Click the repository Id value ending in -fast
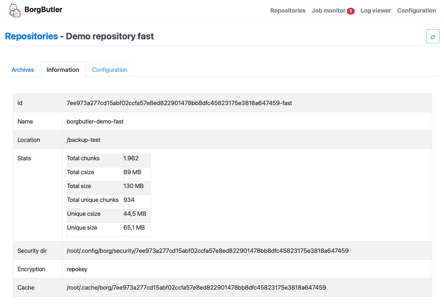Image resolution: width=444 pixels, height=307 pixels. (x=179, y=103)
